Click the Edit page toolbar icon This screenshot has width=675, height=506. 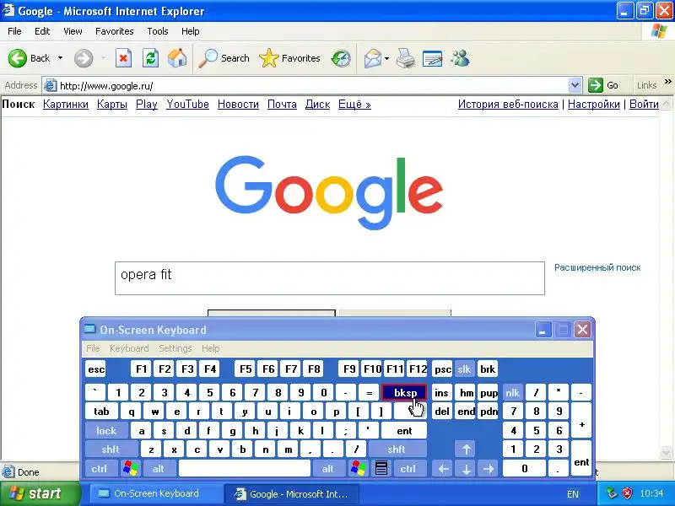click(433, 58)
